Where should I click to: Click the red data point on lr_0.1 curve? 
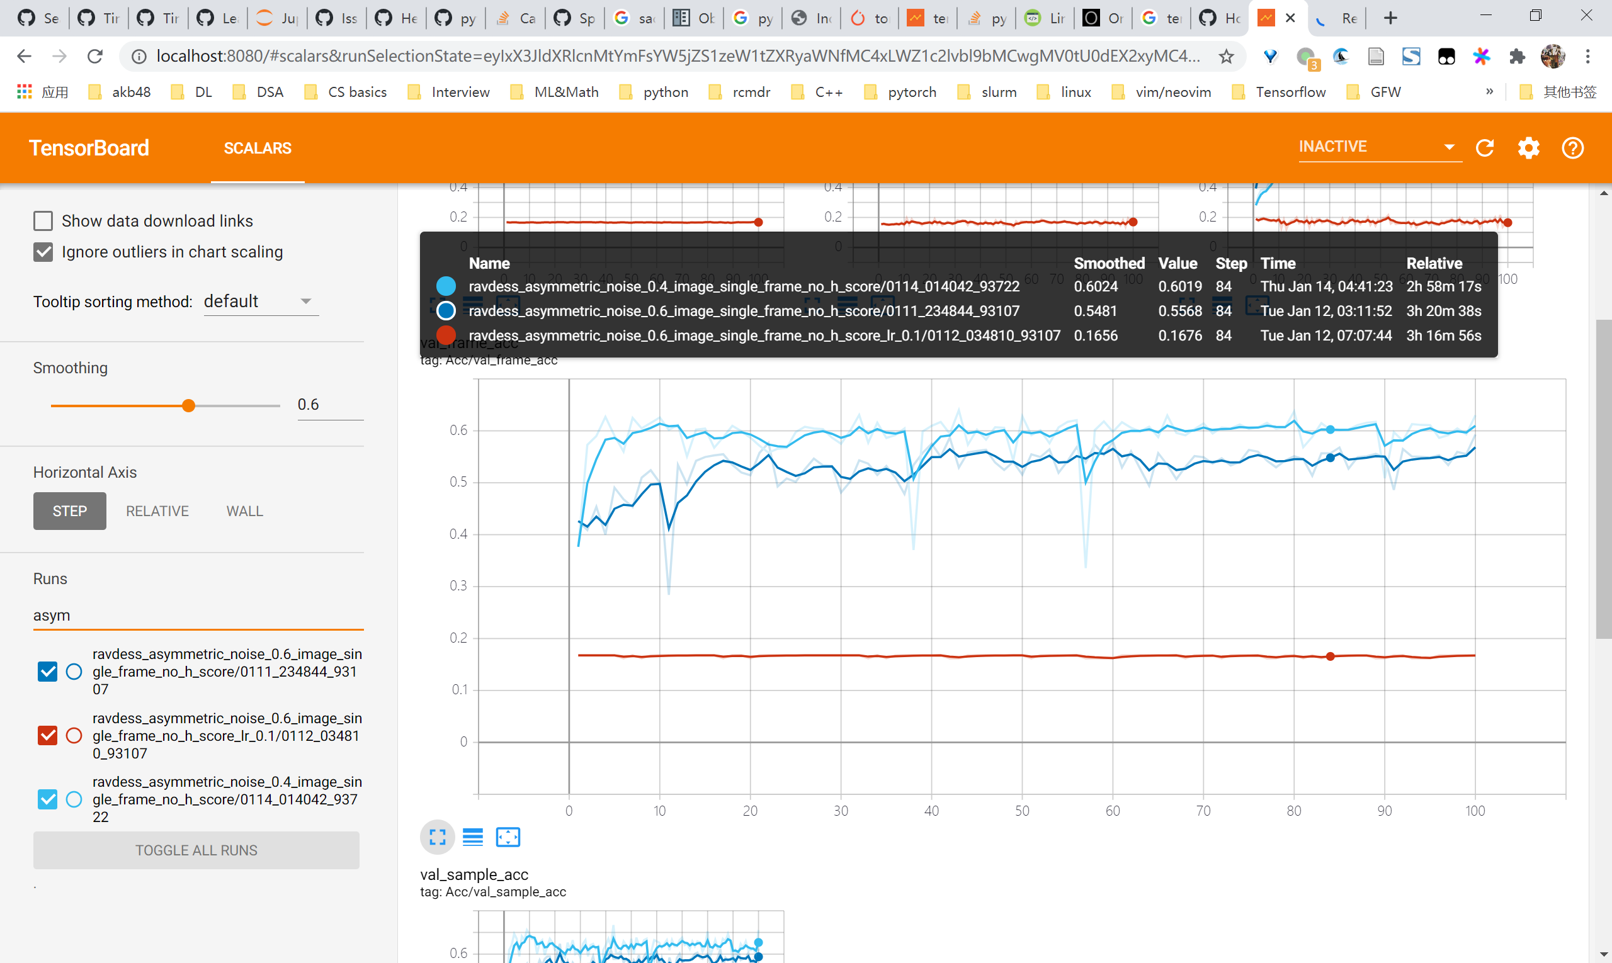coord(1330,656)
